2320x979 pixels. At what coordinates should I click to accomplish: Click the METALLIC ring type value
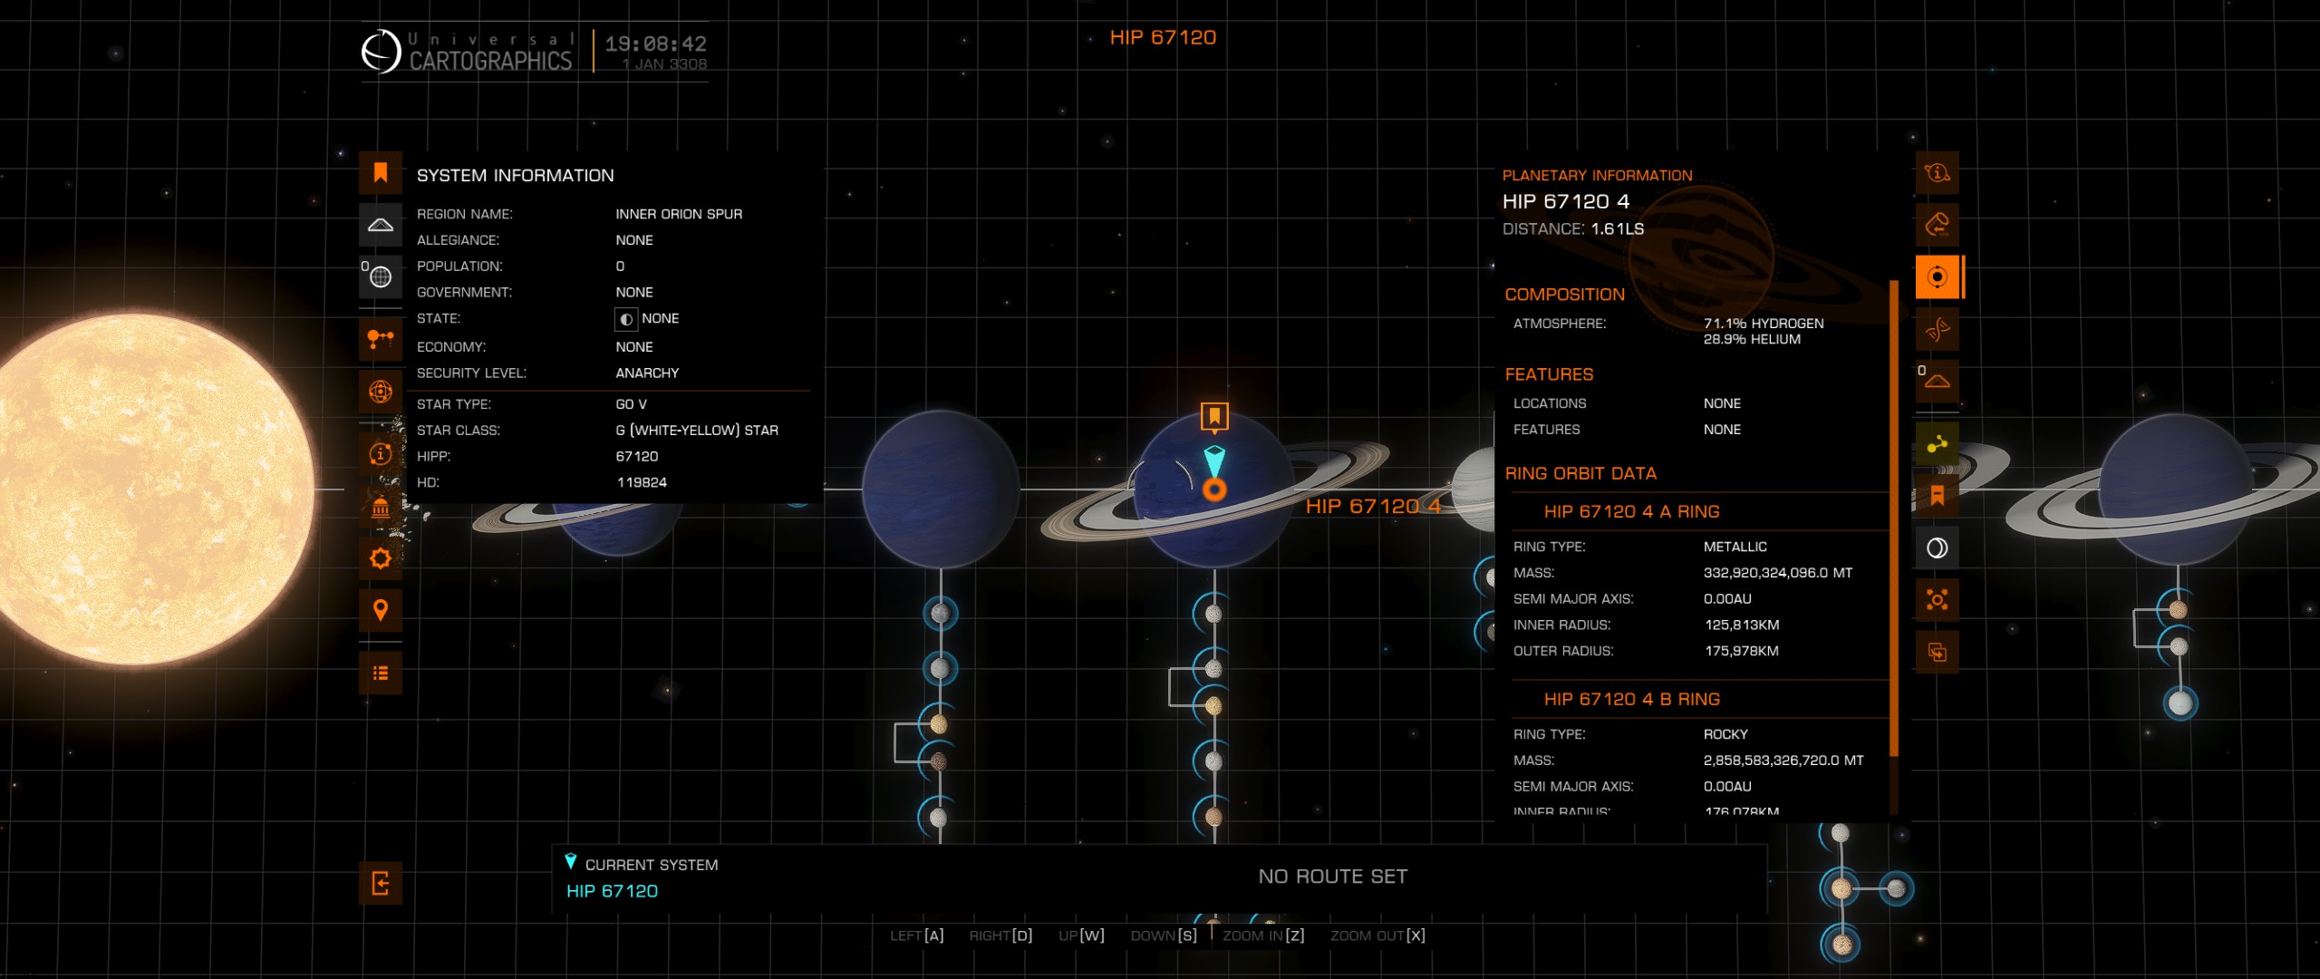point(1735,547)
